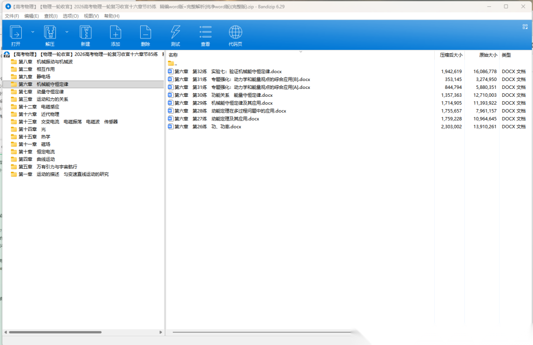Click the 测试 (Test archive) lightning icon
The width and height of the screenshot is (533, 345).
click(175, 33)
